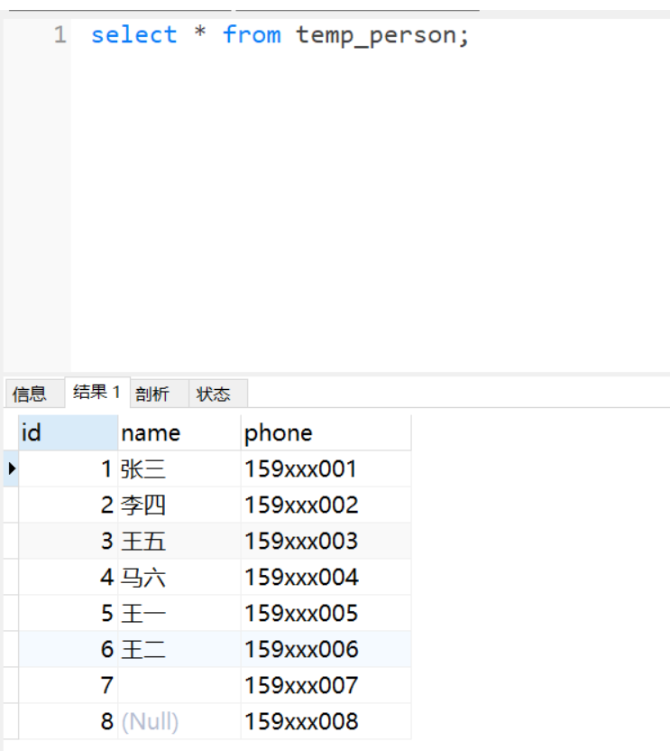Select the name cell 张三
Screen dimensions: 670x751
pyautogui.click(x=179, y=468)
